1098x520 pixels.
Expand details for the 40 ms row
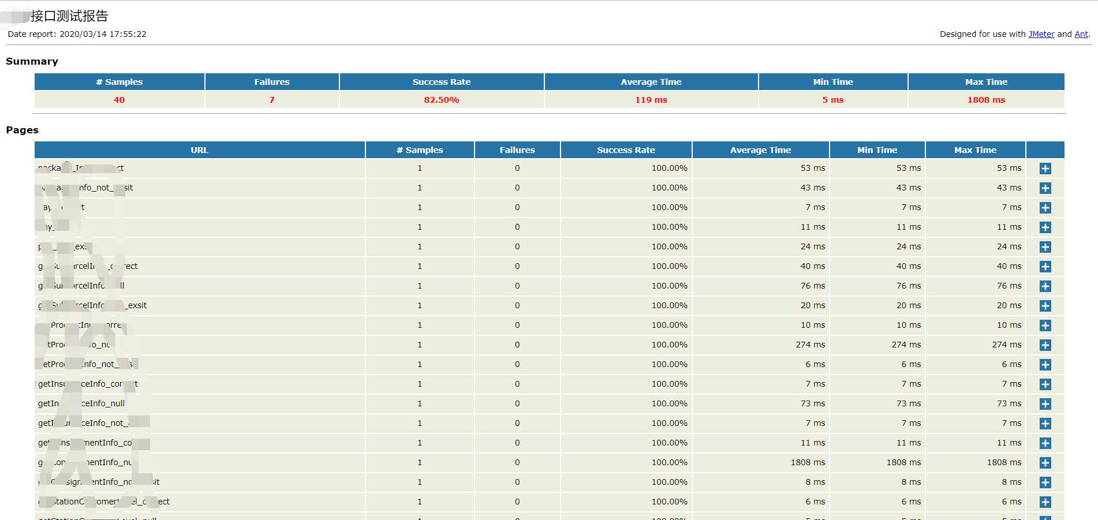pyautogui.click(x=1045, y=267)
